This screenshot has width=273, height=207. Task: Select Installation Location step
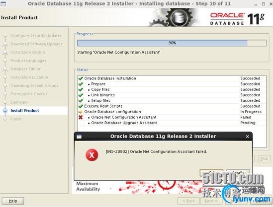click(29, 77)
